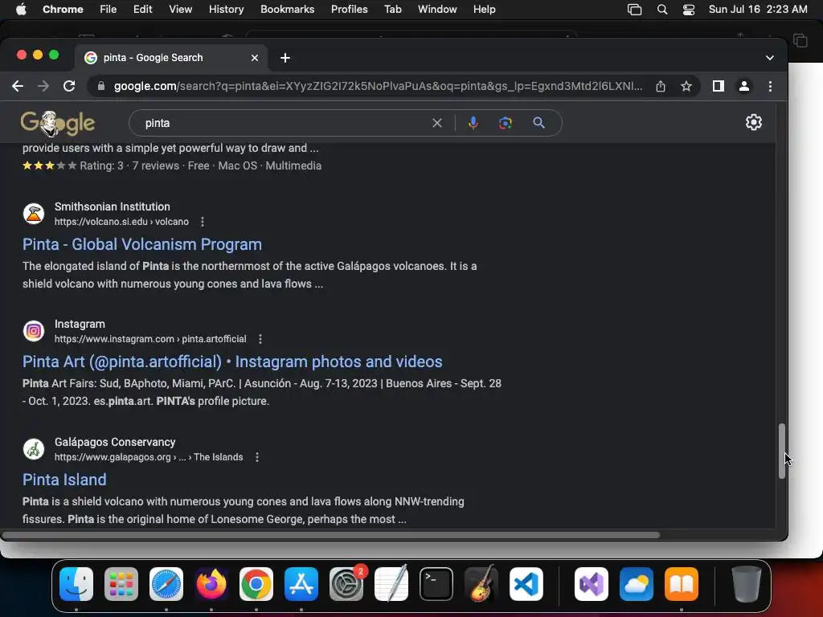Close the pinta Google Search tab
The width and height of the screenshot is (823, 617).
pos(255,58)
